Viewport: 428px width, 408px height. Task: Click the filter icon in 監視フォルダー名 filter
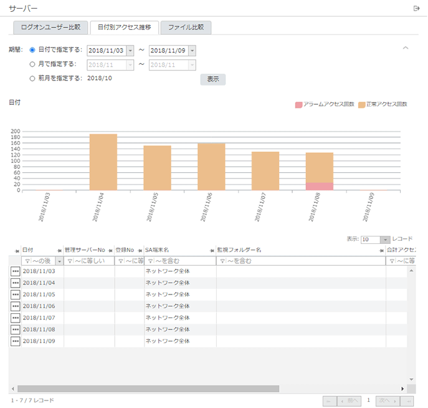[221, 261]
